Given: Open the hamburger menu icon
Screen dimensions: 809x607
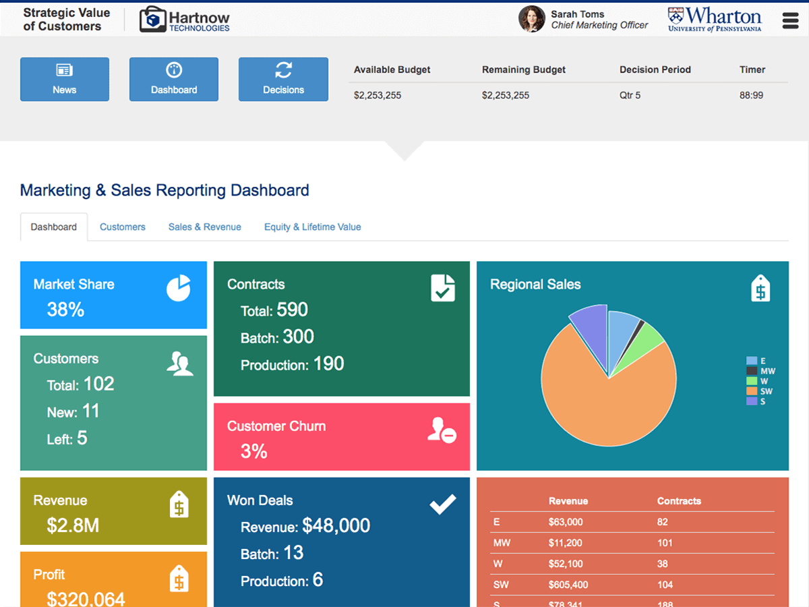Looking at the screenshot, I should point(790,20).
